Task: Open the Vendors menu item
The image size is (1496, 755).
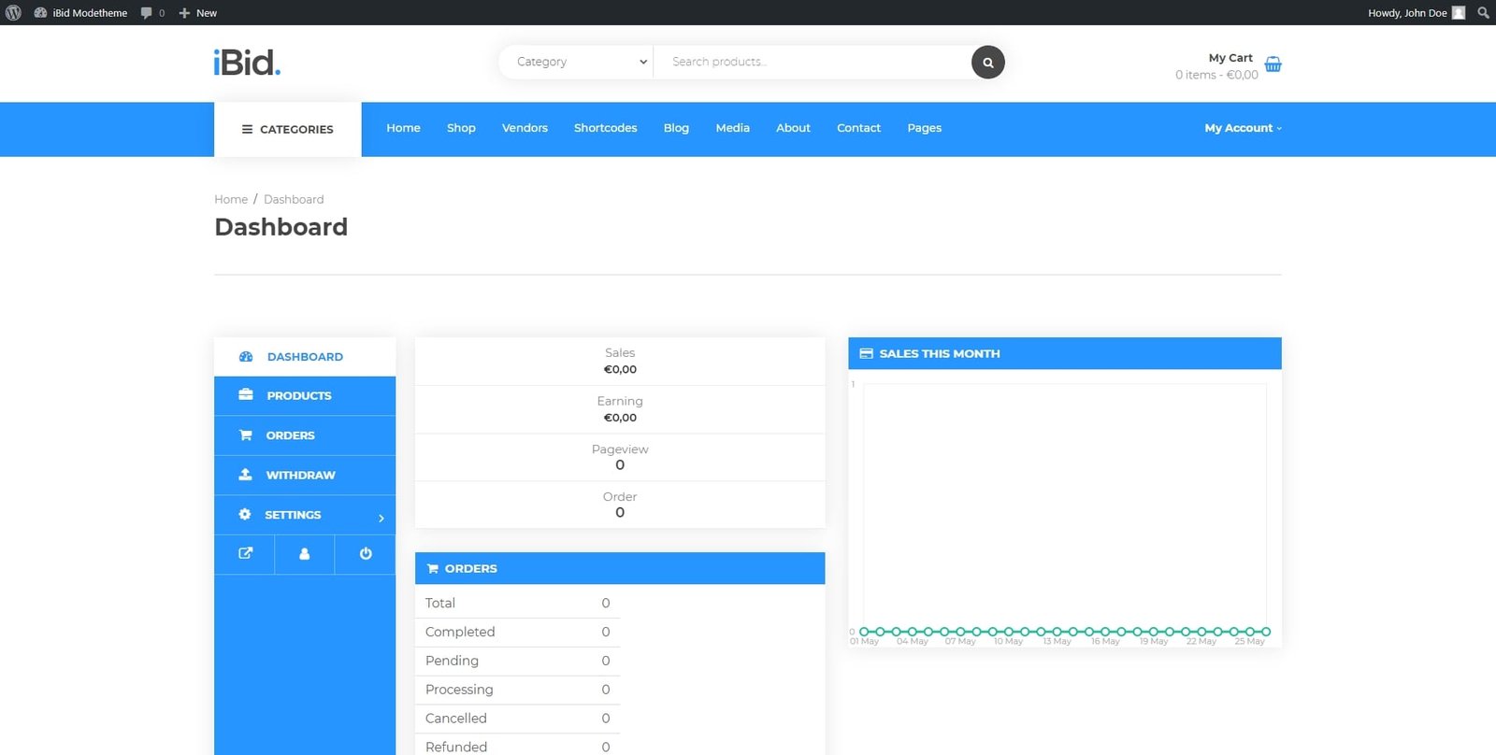Action: (x=525, y=128)
